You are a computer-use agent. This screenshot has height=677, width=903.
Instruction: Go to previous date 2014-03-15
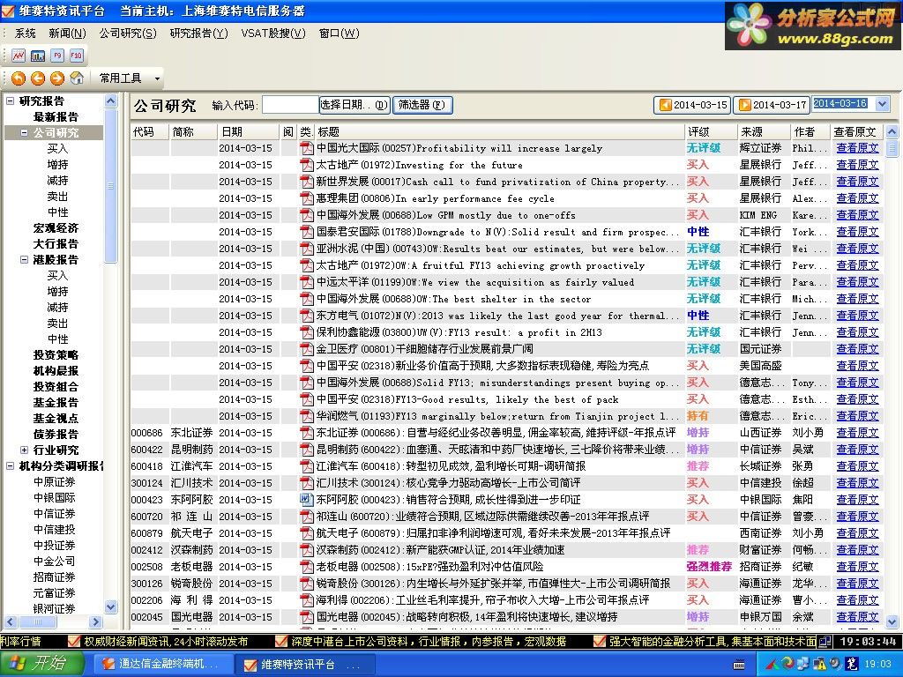693,105
